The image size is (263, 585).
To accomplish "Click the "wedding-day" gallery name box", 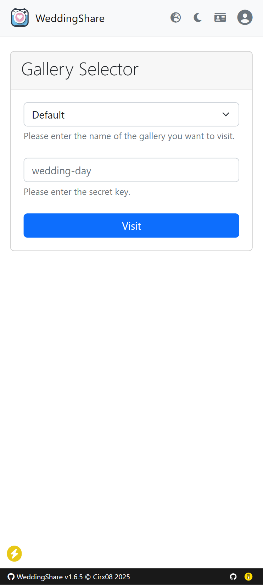I will pos(131,170).
